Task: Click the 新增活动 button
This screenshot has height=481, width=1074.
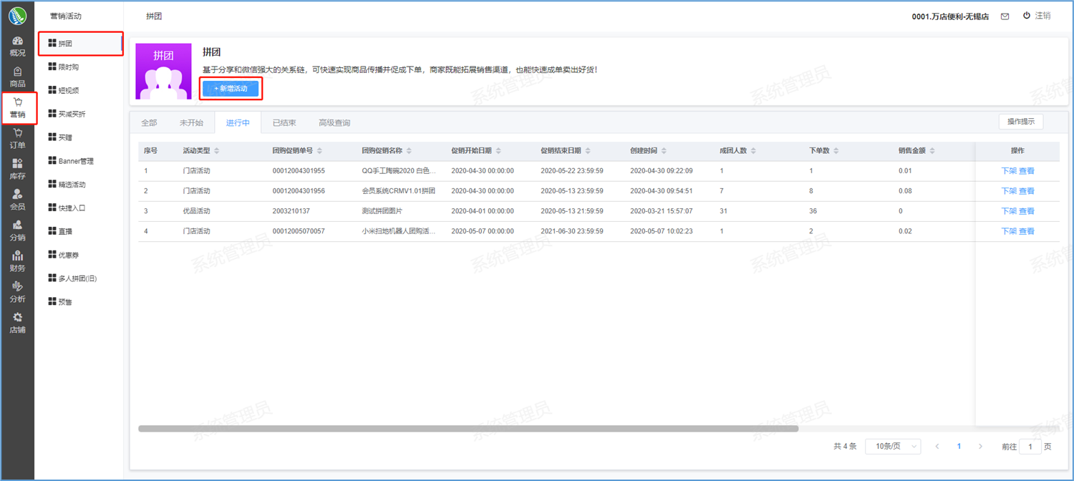Action: coord(231,89)
